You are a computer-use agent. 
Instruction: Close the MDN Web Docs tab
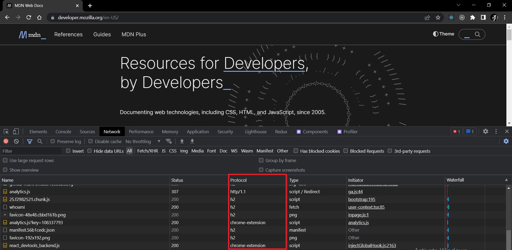77,6
